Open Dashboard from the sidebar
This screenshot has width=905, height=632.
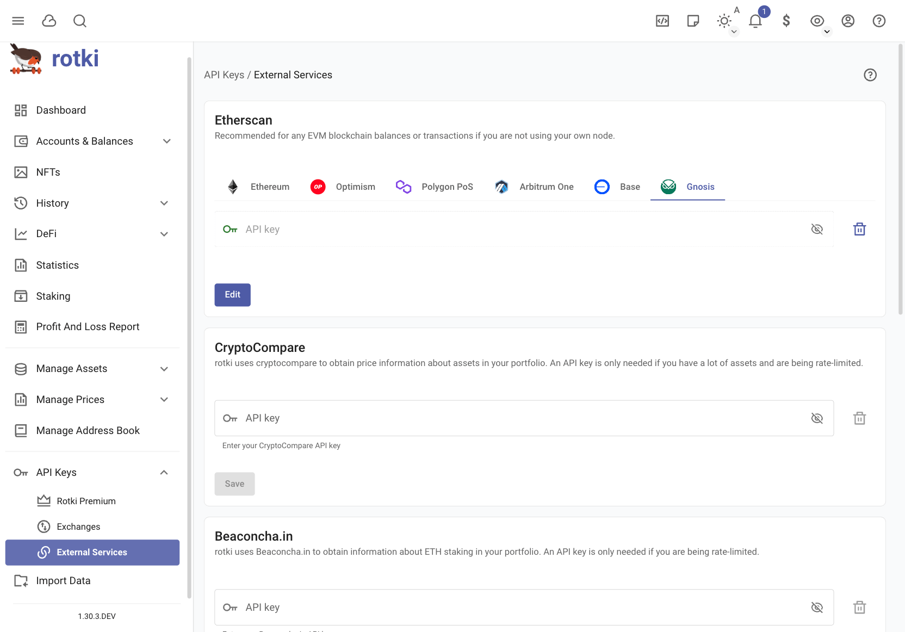tap(92, 110)
